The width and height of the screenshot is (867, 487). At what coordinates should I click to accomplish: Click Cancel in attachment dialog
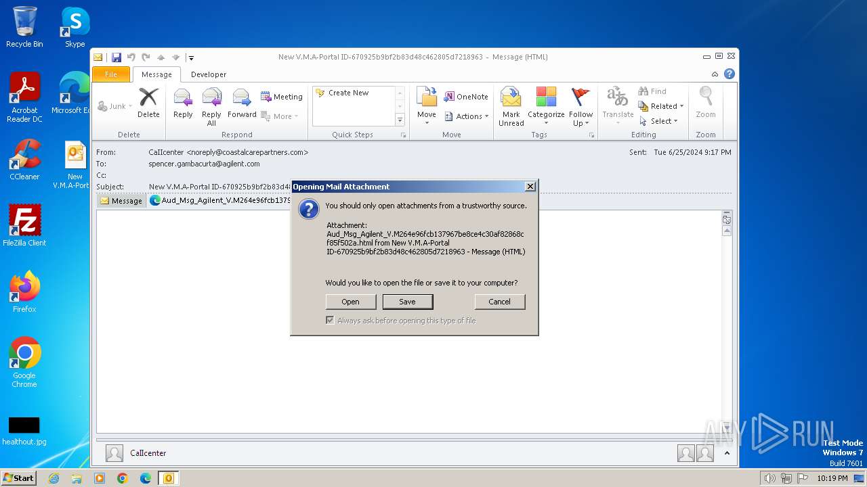(x=500, y=302)
